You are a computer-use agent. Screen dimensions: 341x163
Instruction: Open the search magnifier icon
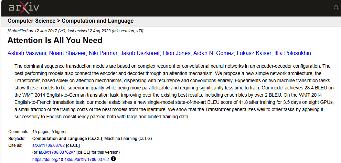click(336, 8)
